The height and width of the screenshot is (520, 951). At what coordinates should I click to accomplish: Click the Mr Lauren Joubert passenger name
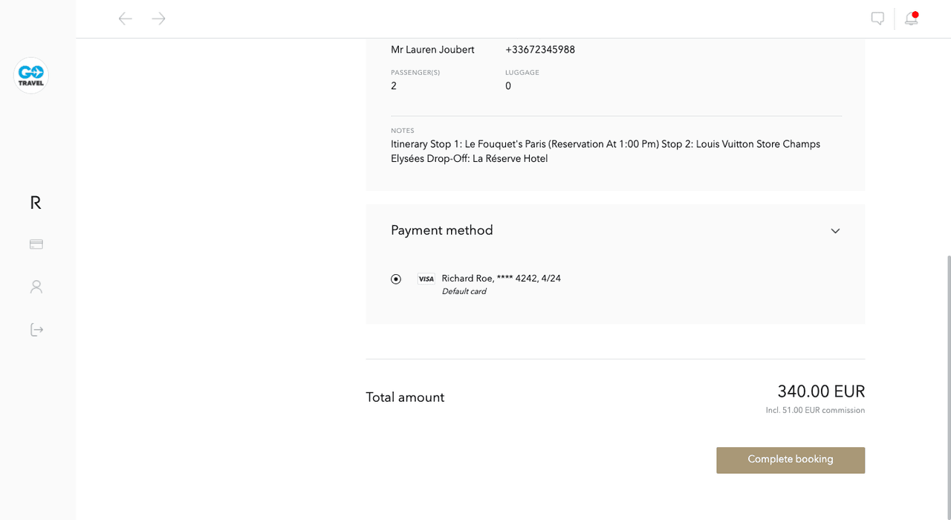(x=432, y=50)
